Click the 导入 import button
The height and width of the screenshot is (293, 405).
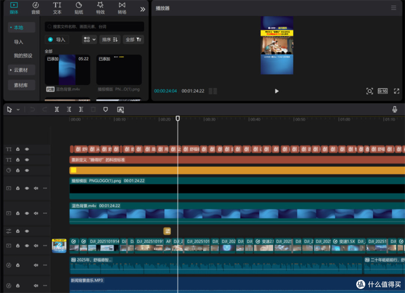click(57, 39)
